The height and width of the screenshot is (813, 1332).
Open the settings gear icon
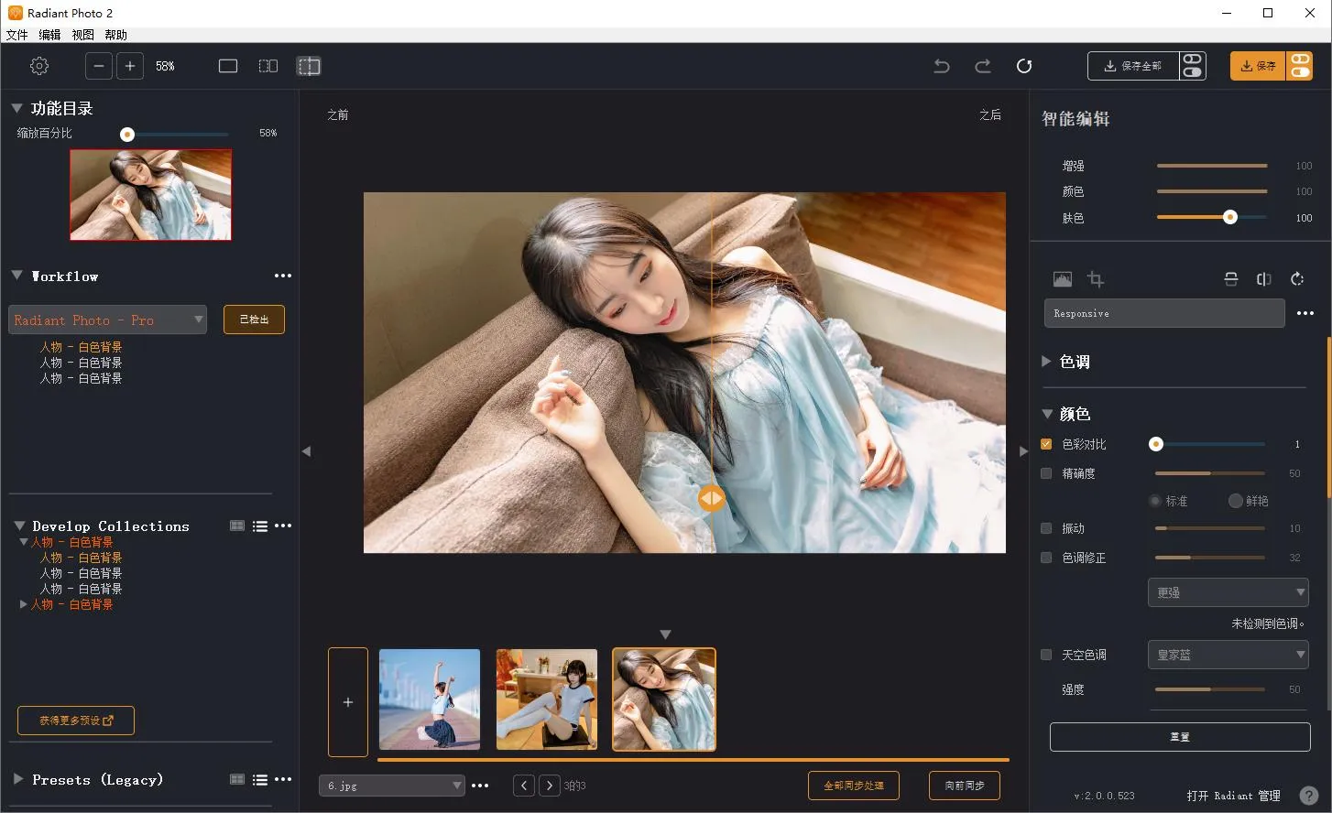pos(39,66)
